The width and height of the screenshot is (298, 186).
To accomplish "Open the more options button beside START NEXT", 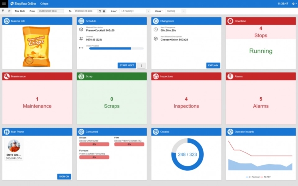I will [141, 65].
